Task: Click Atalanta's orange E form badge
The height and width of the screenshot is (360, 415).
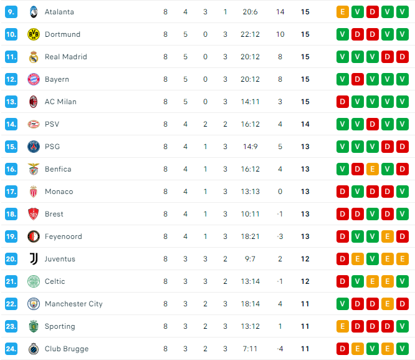Action: (x=343, y=12)
